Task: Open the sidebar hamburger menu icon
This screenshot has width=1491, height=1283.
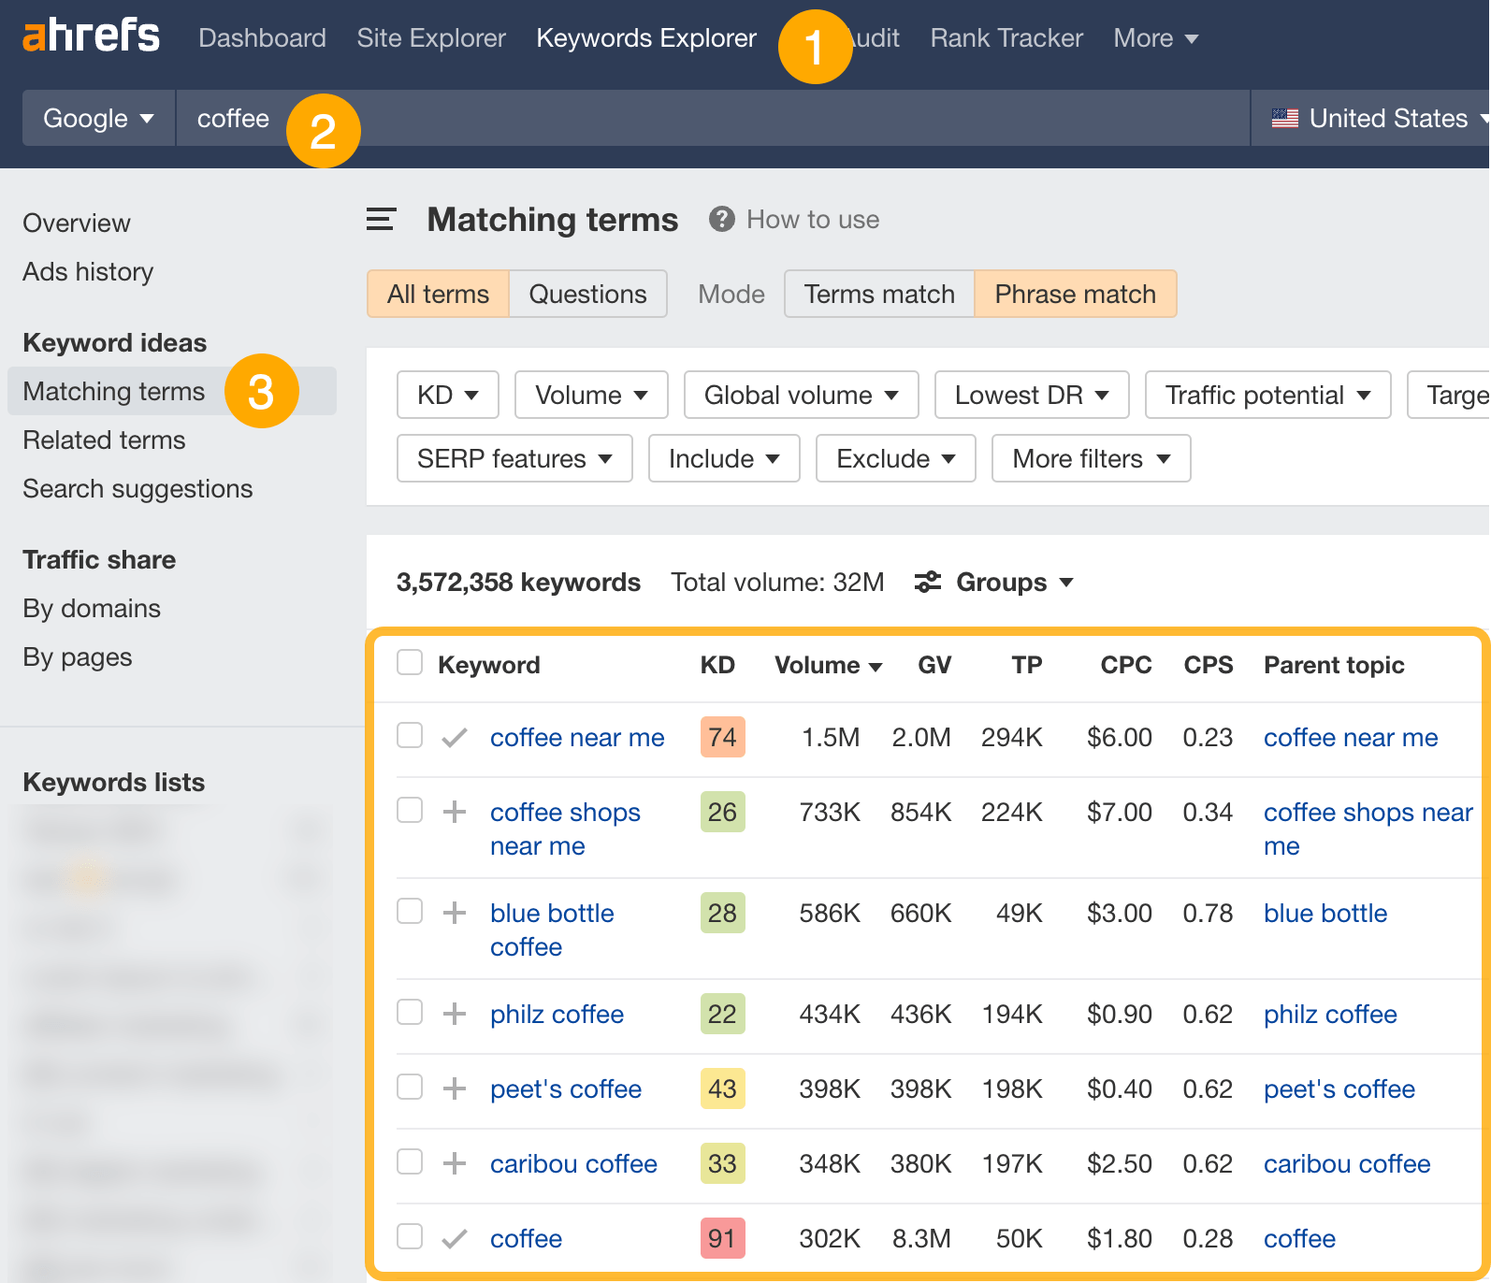Action: click(x=381, y=220)
